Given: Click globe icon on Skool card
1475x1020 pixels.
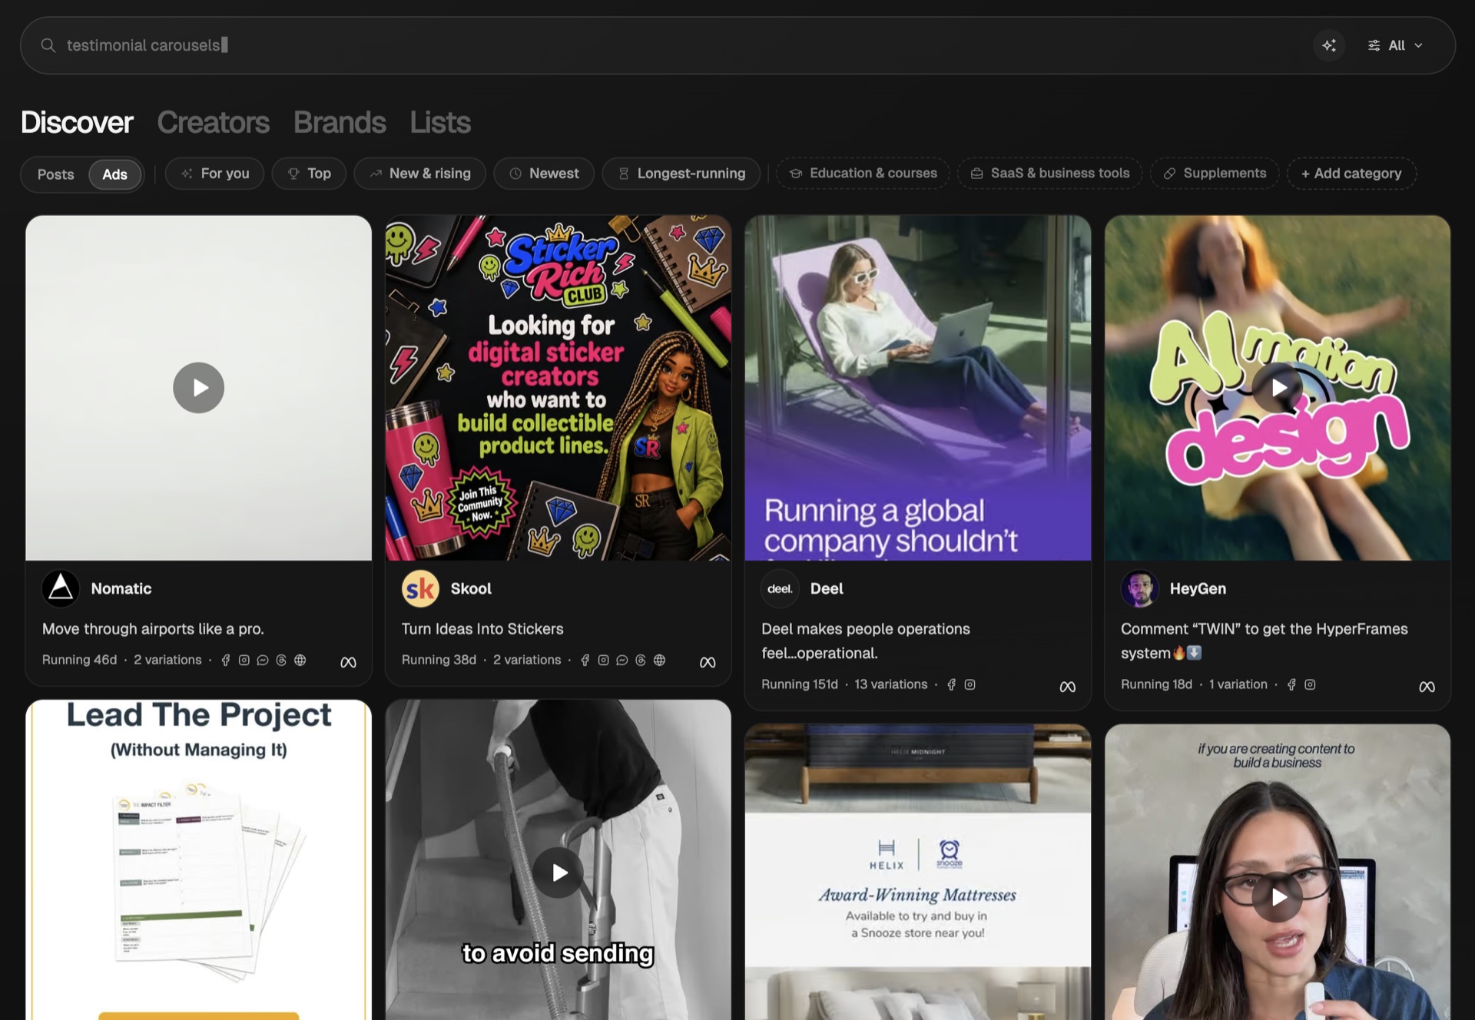Looking at the screenshot, I should pyautogui.click(x=659, y=661).
